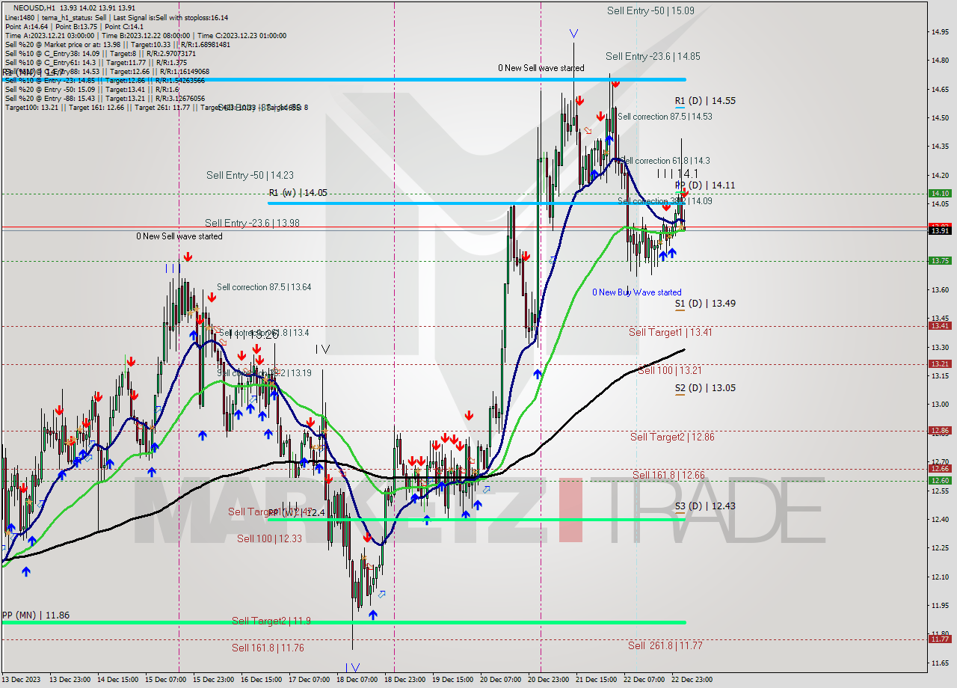
Task: Click the red 11.77 price tag on axis
Action: pyautogui.click(x=940, y=639)
